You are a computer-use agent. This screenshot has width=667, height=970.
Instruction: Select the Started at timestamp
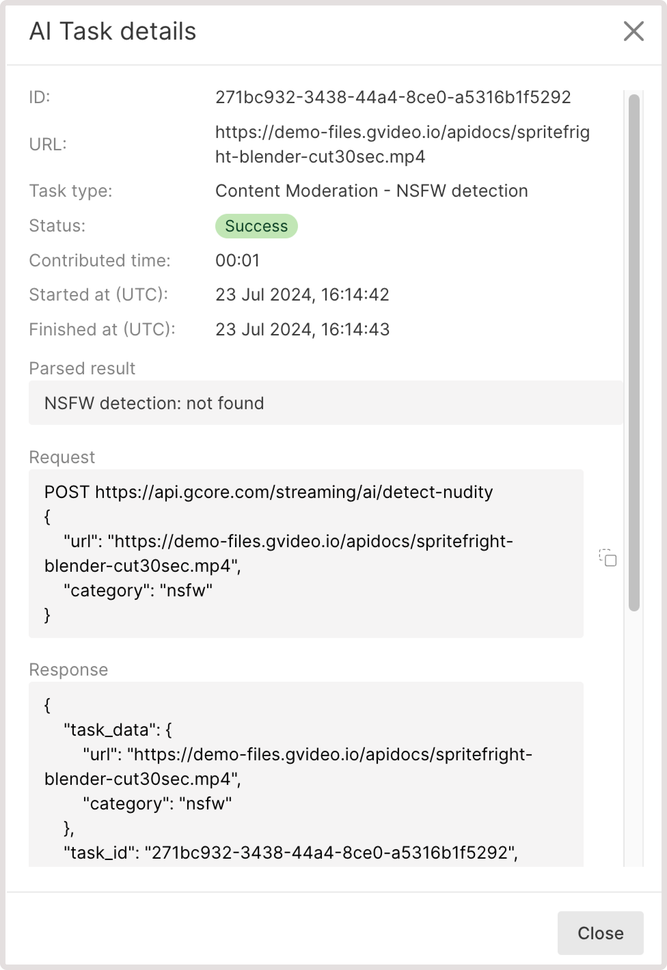pyautogui.click(x=302, y=295)
